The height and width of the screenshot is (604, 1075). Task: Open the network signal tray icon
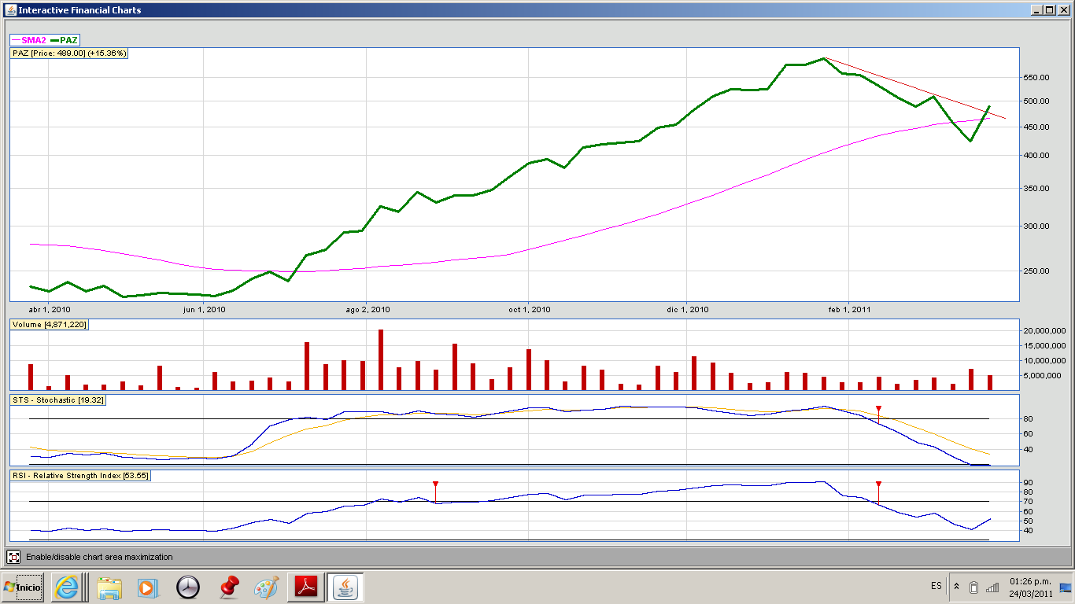tap(992, 587)
